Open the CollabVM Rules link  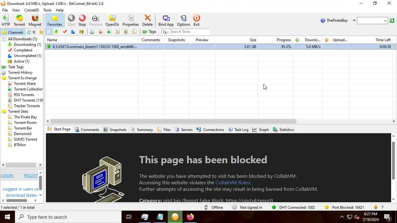233,183
